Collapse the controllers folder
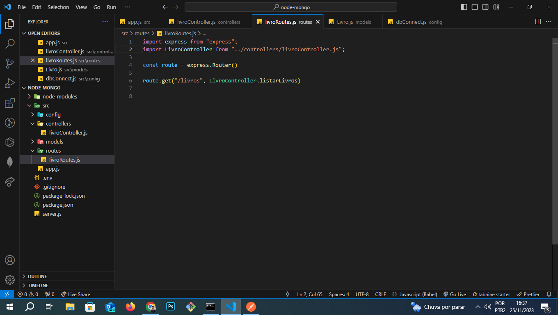This screenshot has width=558, height=315. tap(67, 123)
